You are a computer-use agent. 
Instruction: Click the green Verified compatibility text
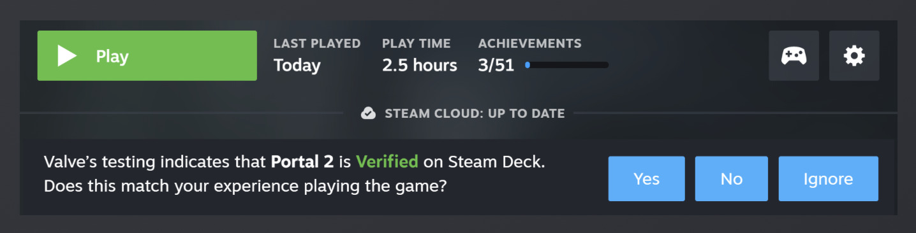[387, 162]
